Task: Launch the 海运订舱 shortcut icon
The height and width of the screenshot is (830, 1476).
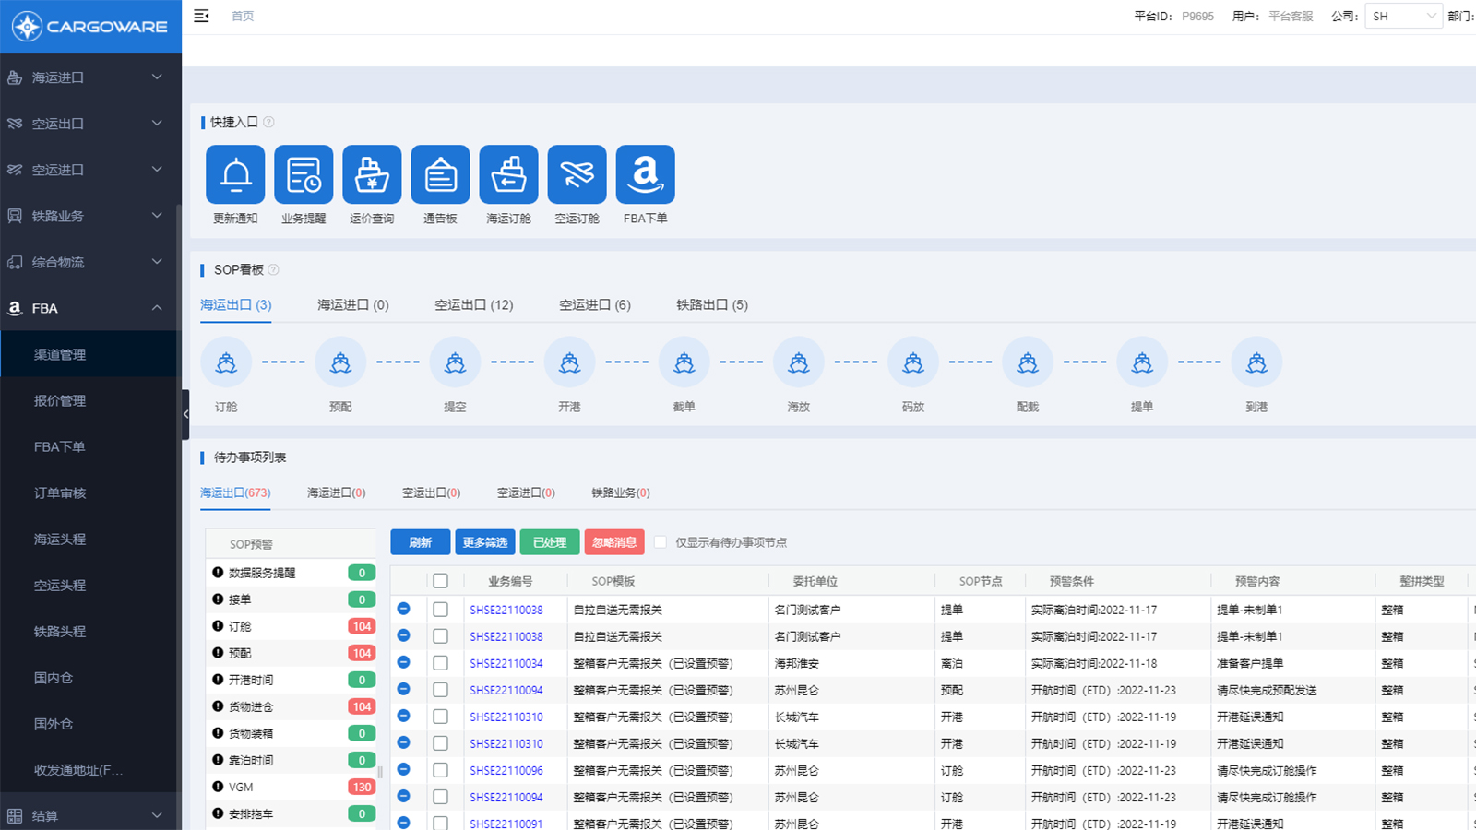Action: (x=508, y=174)
